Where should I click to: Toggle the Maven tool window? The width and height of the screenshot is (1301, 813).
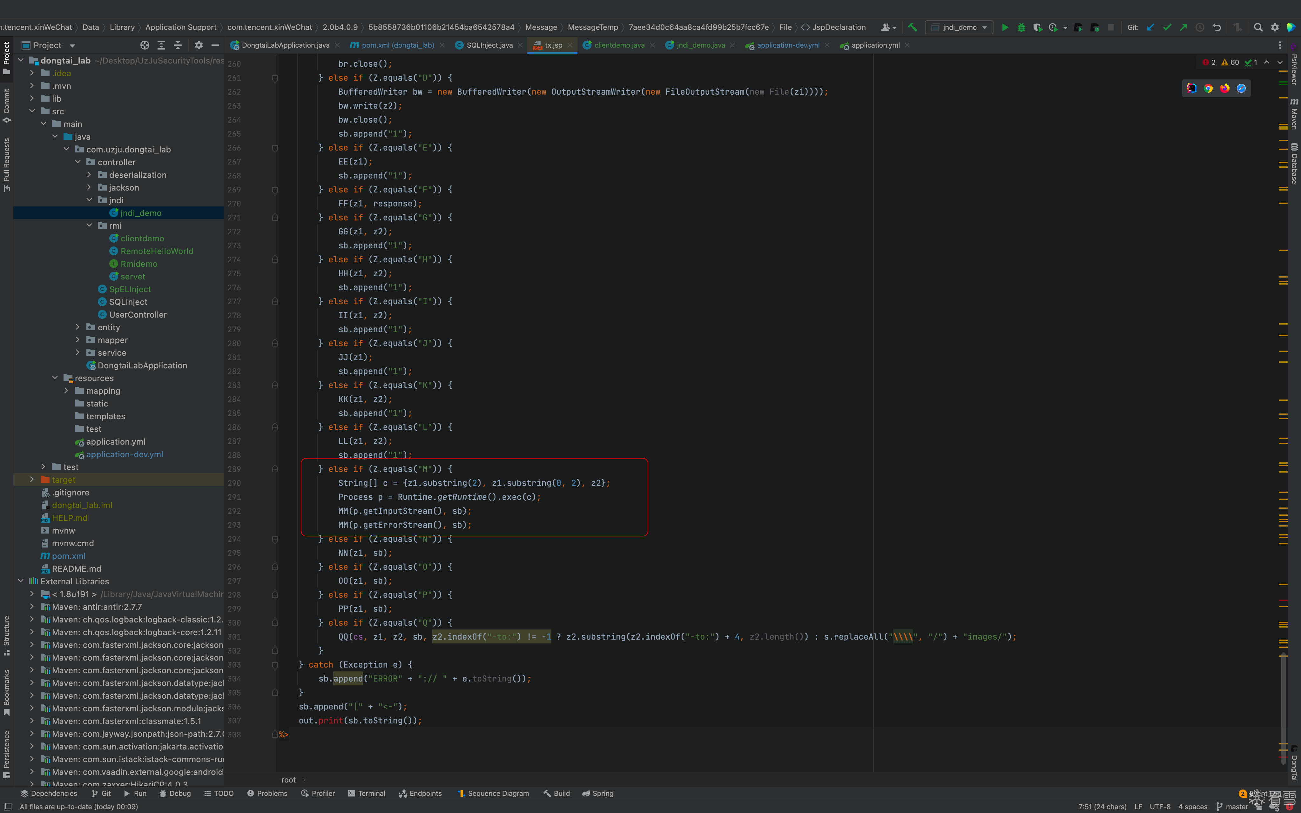tap(1294, 114)
